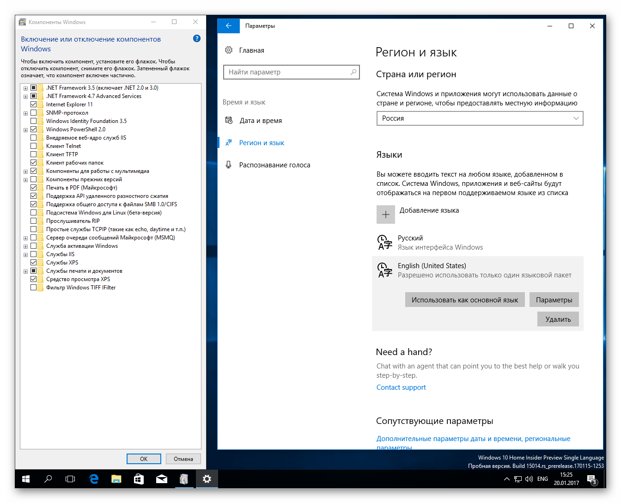Image resolution: width=621 pixels, height=503 pixels.
Task: Open Дополнительные параметры даты и времени link
Action: [473, 442]
